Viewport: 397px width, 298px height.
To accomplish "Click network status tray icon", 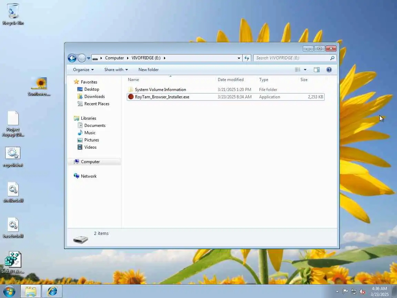I will (x=354, y=292).
